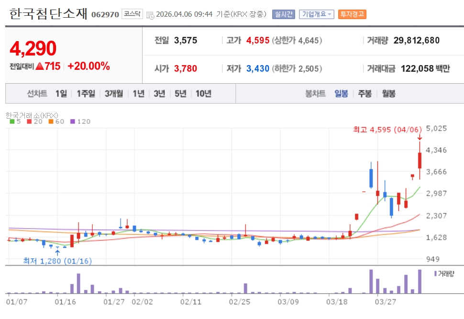The height and width of the screenshot is (319, 464).
Task: Click the 2,307 price axis label
Action: click(x=436, y=216)
